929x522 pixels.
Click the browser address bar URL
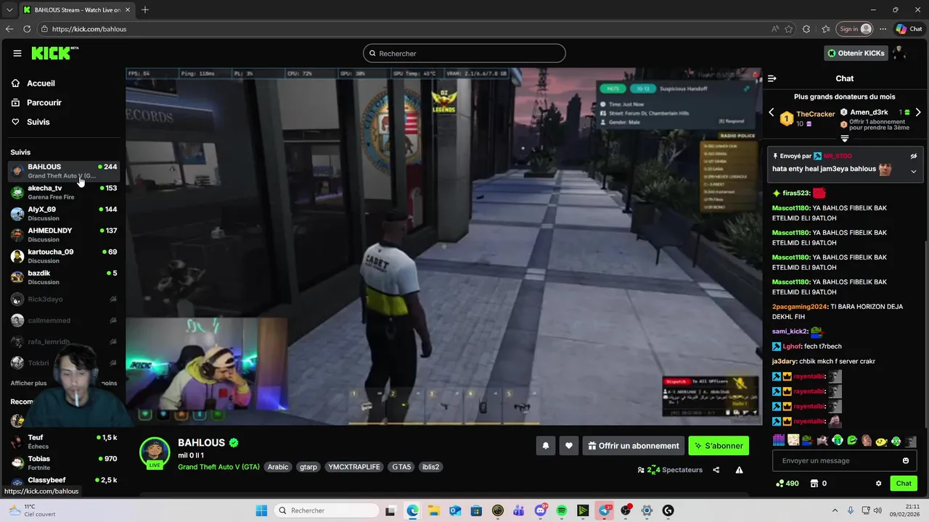coord(89,29)
